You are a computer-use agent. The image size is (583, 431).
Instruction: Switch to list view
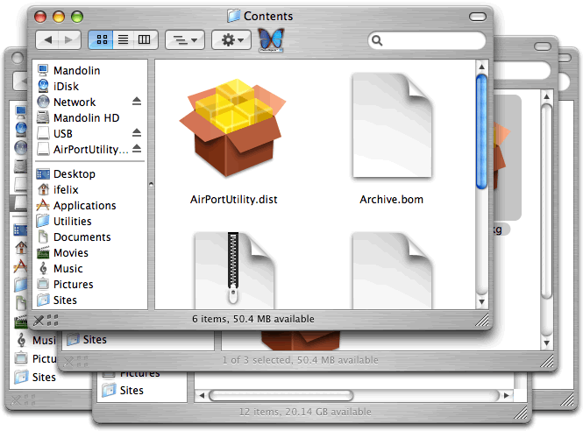tap(123, 39)
